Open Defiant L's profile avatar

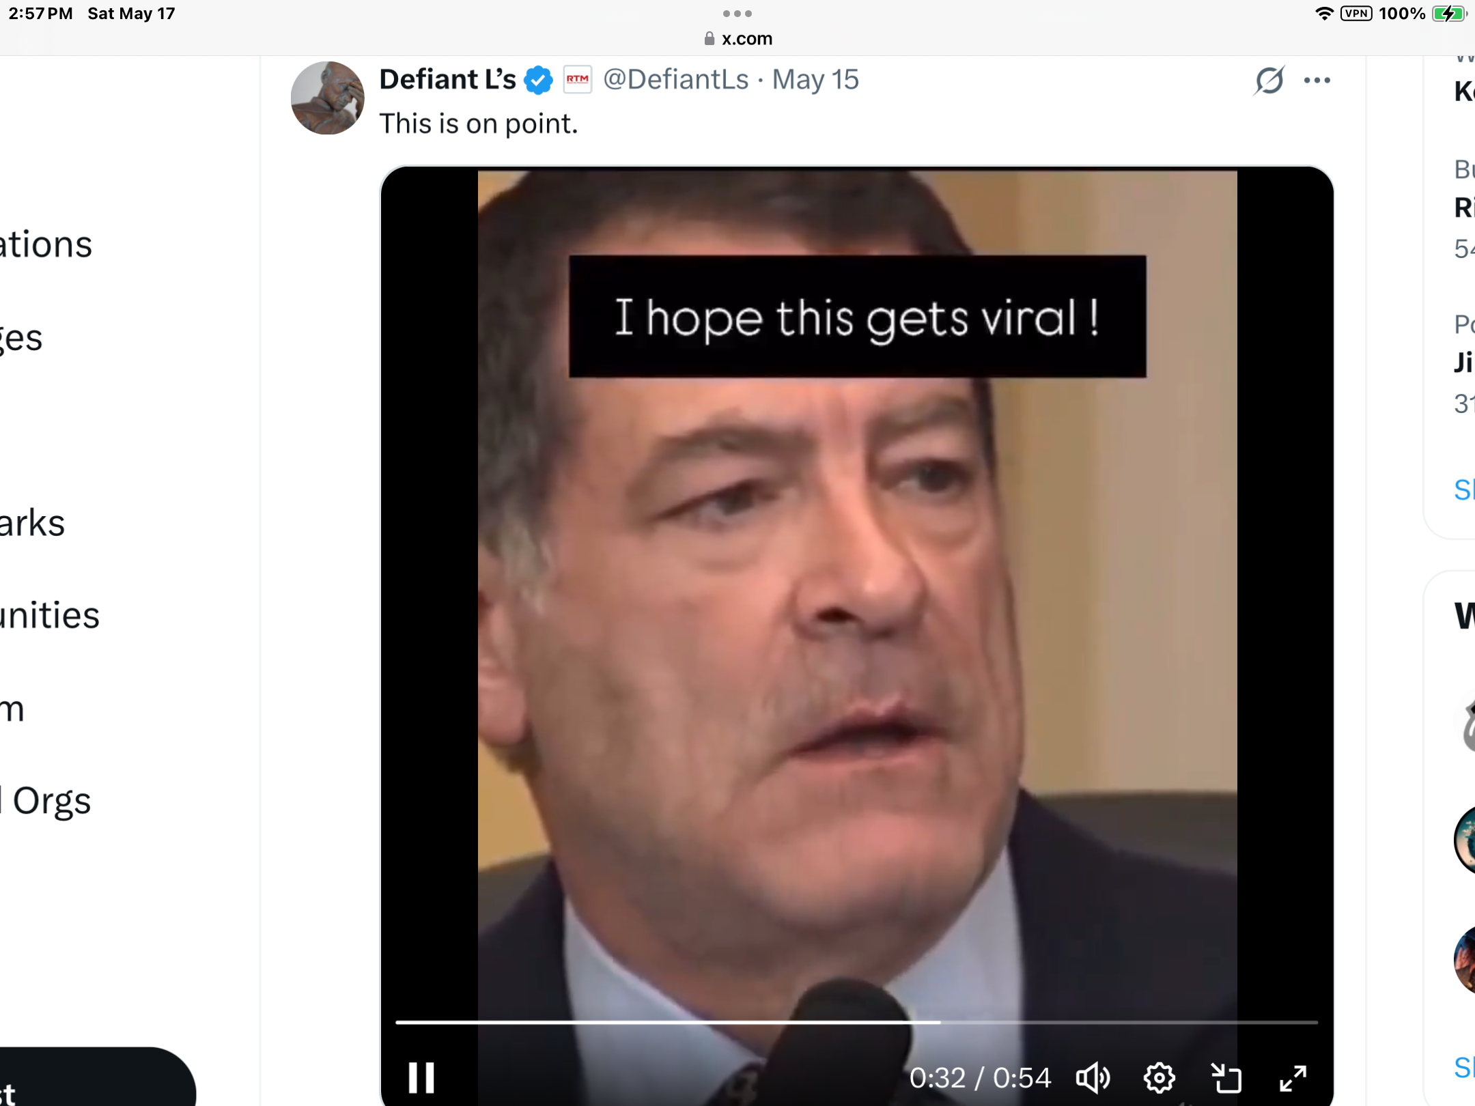click(327, 98)
